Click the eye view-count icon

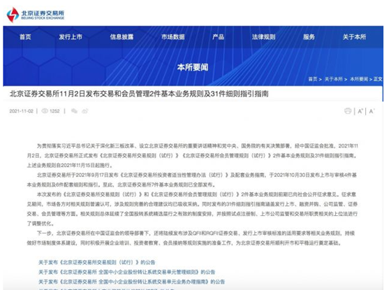click(45, 111)
